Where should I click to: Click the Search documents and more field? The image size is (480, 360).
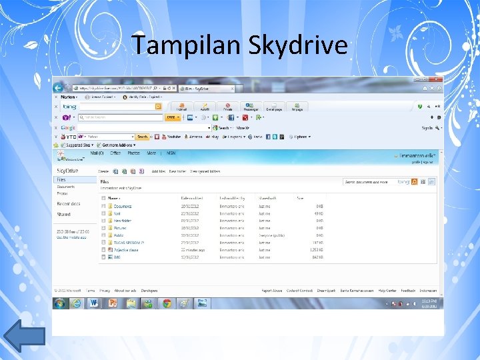click(369, 182)
